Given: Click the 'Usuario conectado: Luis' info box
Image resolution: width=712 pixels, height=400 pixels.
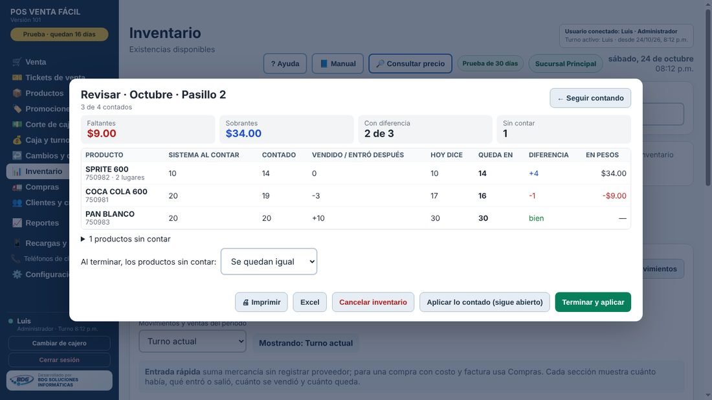Looking at the screenshot, I should point(627,36).
